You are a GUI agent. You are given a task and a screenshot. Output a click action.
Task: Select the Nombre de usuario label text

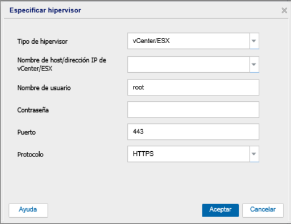point(44,88)
